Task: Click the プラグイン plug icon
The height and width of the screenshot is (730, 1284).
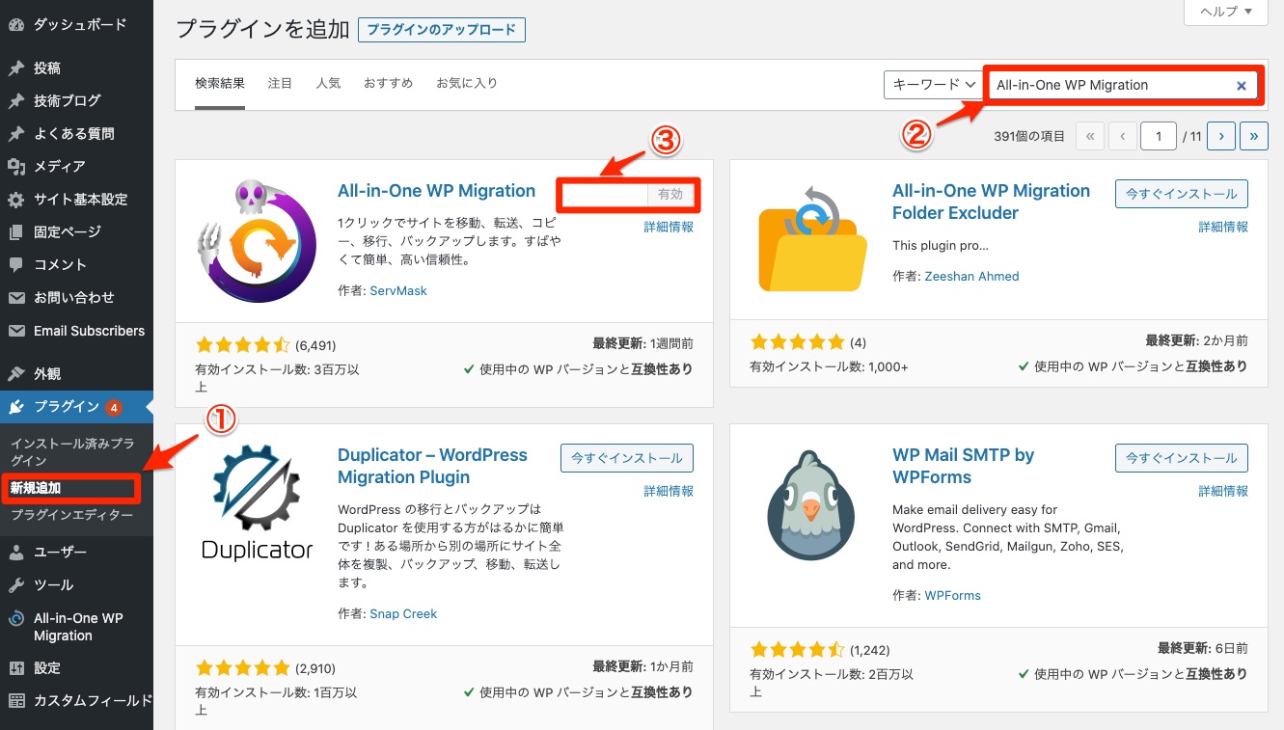Action: (x=15, y=407)
